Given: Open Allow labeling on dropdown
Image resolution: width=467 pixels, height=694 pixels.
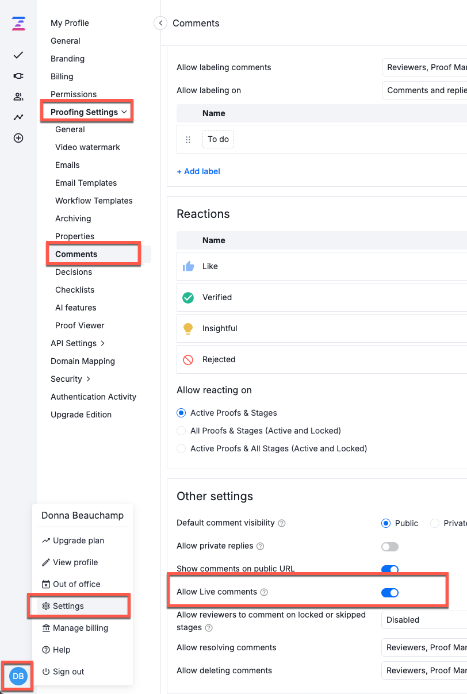Looking at the screenshot, I should tap(424, 90).
